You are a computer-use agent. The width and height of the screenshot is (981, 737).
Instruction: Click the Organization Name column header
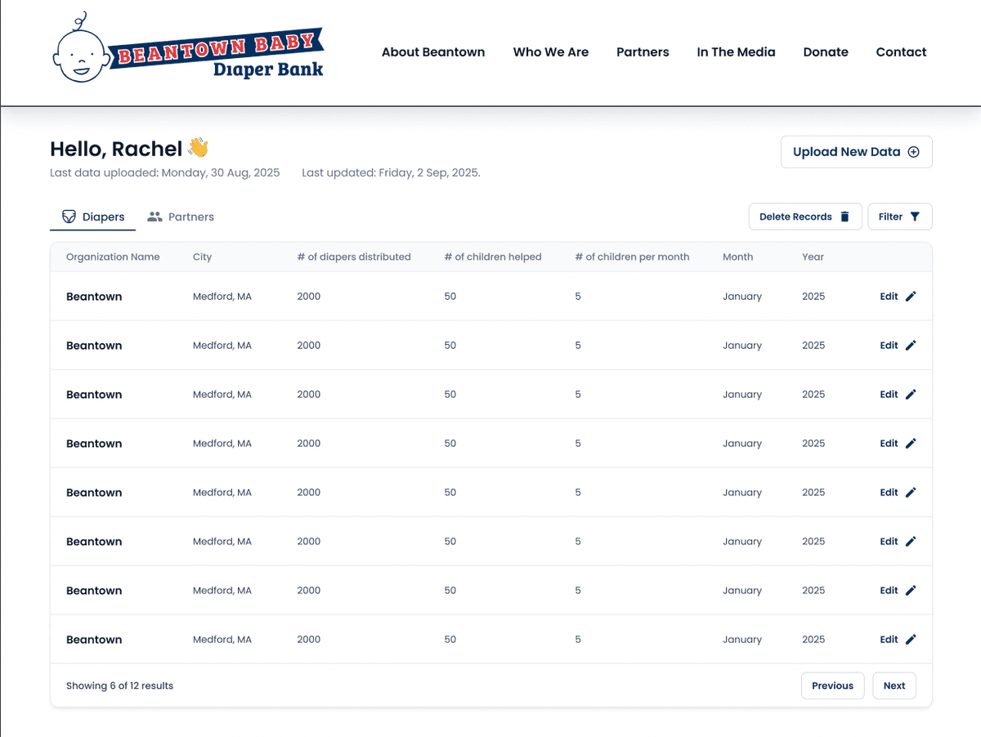[113, 257]
